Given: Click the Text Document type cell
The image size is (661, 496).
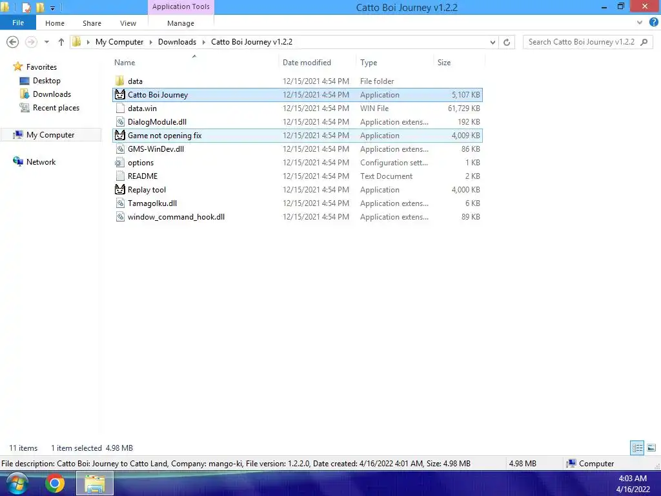Looking at the screenshot, I should pyautogui.click(x=386, y=176).
